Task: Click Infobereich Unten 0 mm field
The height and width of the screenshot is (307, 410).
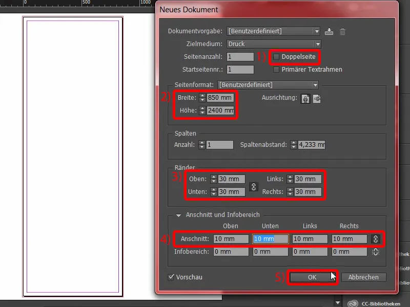Action: [271, 252]
